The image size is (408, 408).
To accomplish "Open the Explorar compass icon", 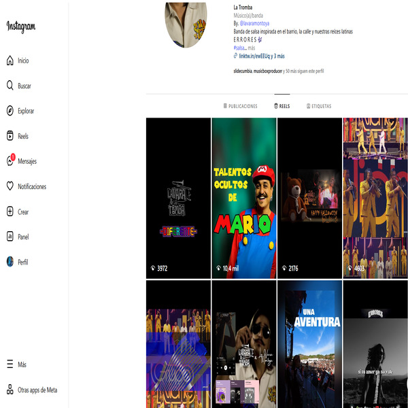I will 10,111.
